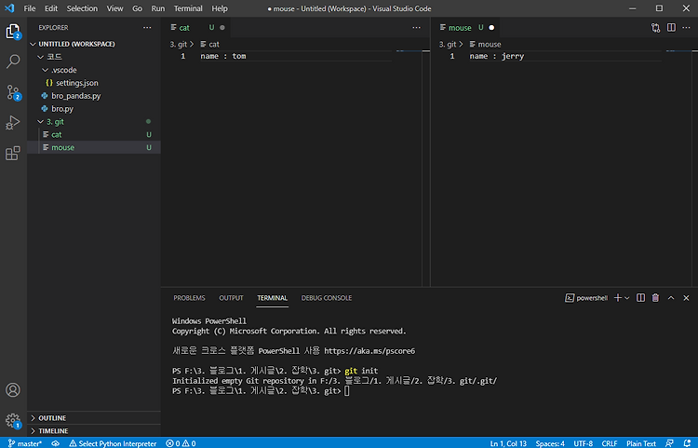Click unsaved dot on mouse tab
Image resolution: width=698 pixels, height=448 pixels.
[491, 28]
